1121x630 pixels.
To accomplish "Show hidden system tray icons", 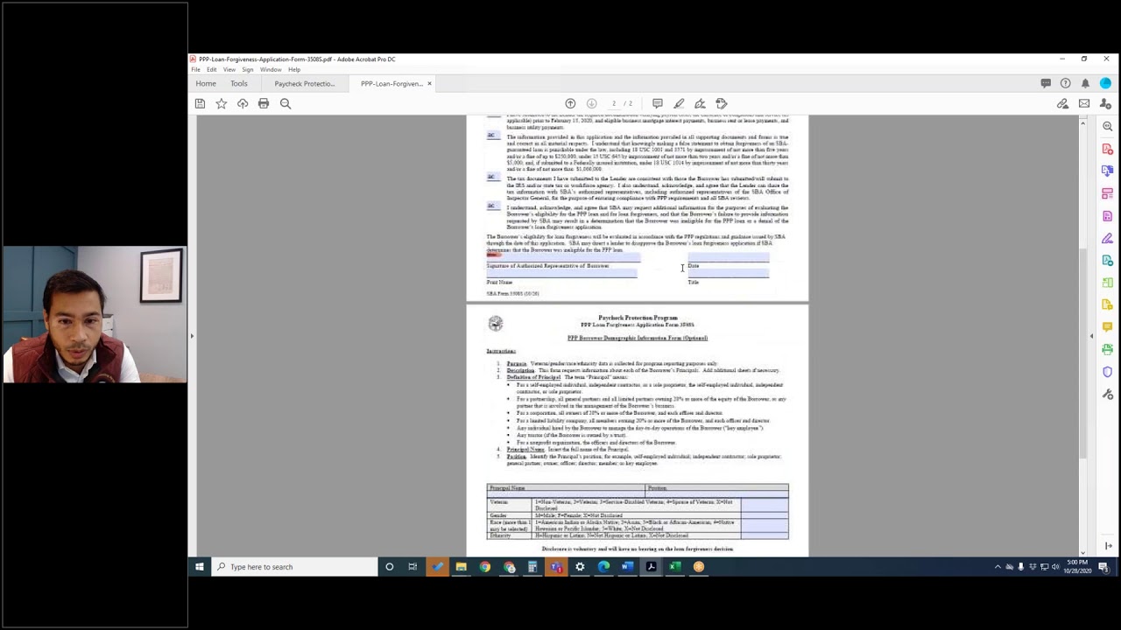I will [x=998, y=567].
